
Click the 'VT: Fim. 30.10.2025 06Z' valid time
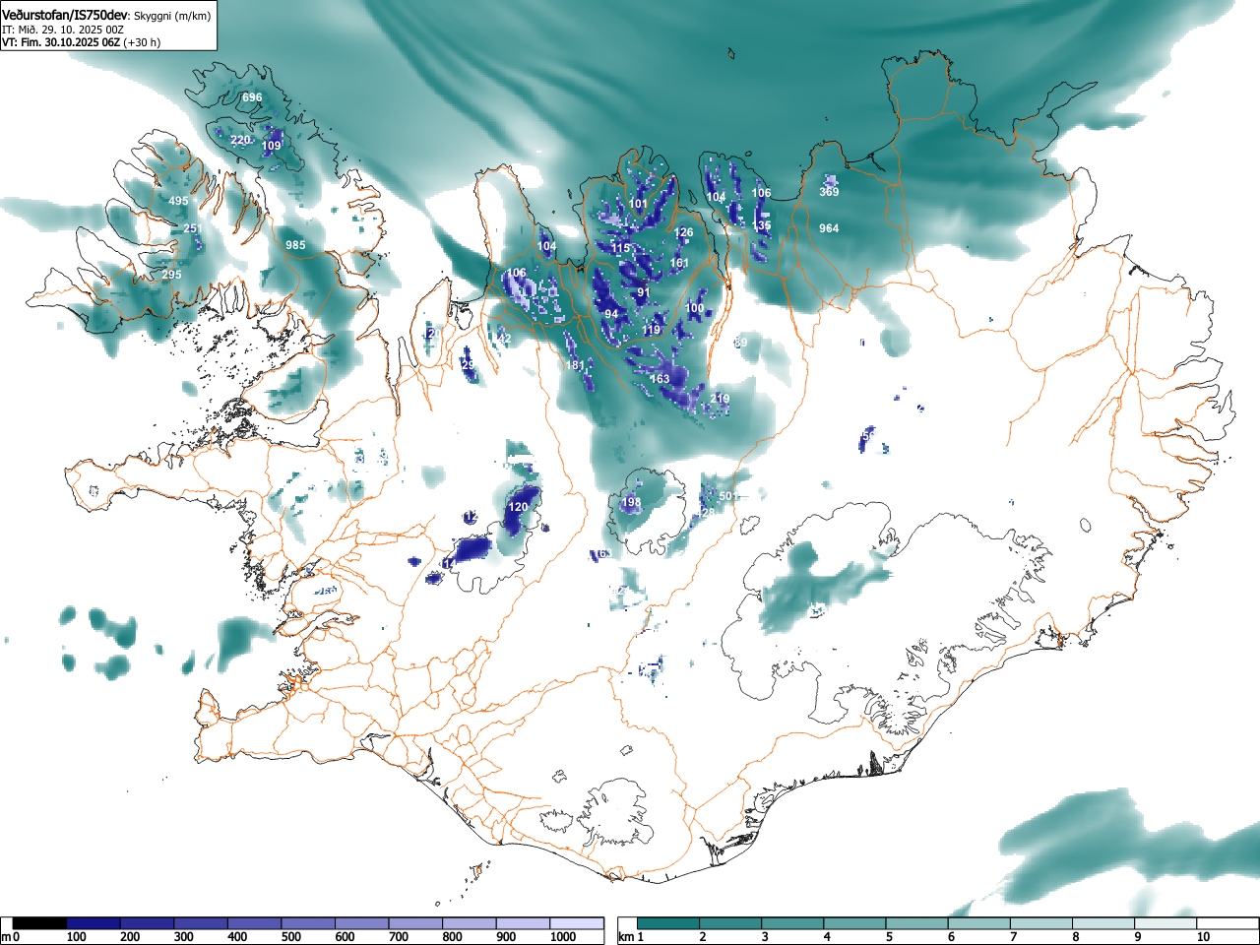pyautogui.click(x=61, y=42)
